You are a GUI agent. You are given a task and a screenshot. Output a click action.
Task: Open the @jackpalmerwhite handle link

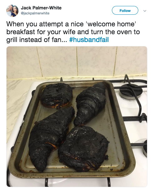click(35, 13)
